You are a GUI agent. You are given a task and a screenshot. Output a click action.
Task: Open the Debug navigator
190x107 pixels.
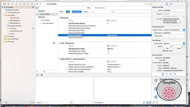click(24, 4)
